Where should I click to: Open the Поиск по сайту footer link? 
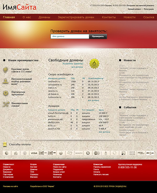pos(60,167)
